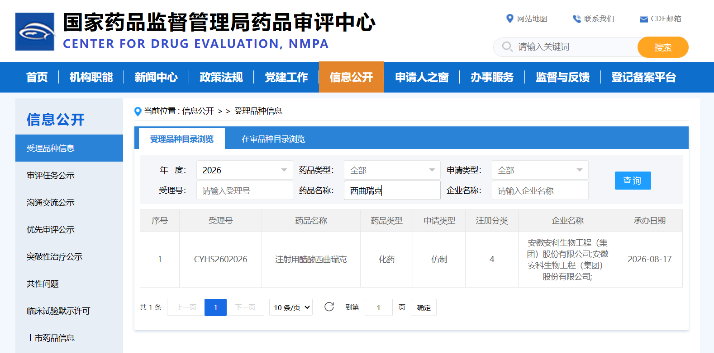Image resolution: width=714 pixels, height=353 pixels.
Task: Open the 申请类型 dropdown
Action: 540,170
